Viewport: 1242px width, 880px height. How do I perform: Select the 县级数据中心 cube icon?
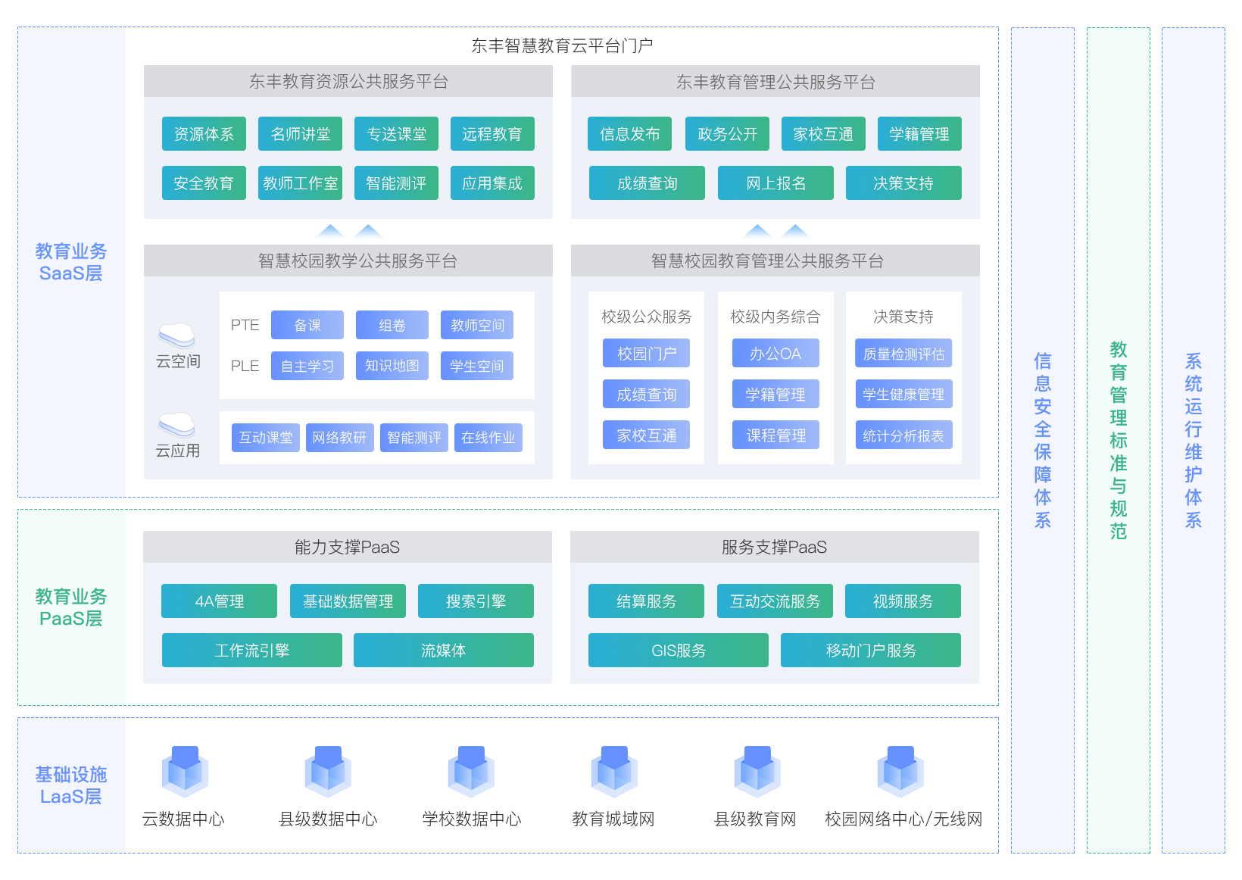[328, 772]
